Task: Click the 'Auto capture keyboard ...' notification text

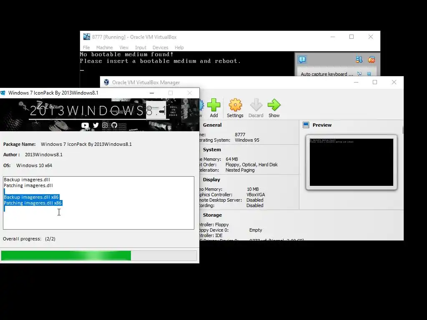Action: (x=327, y=74)
